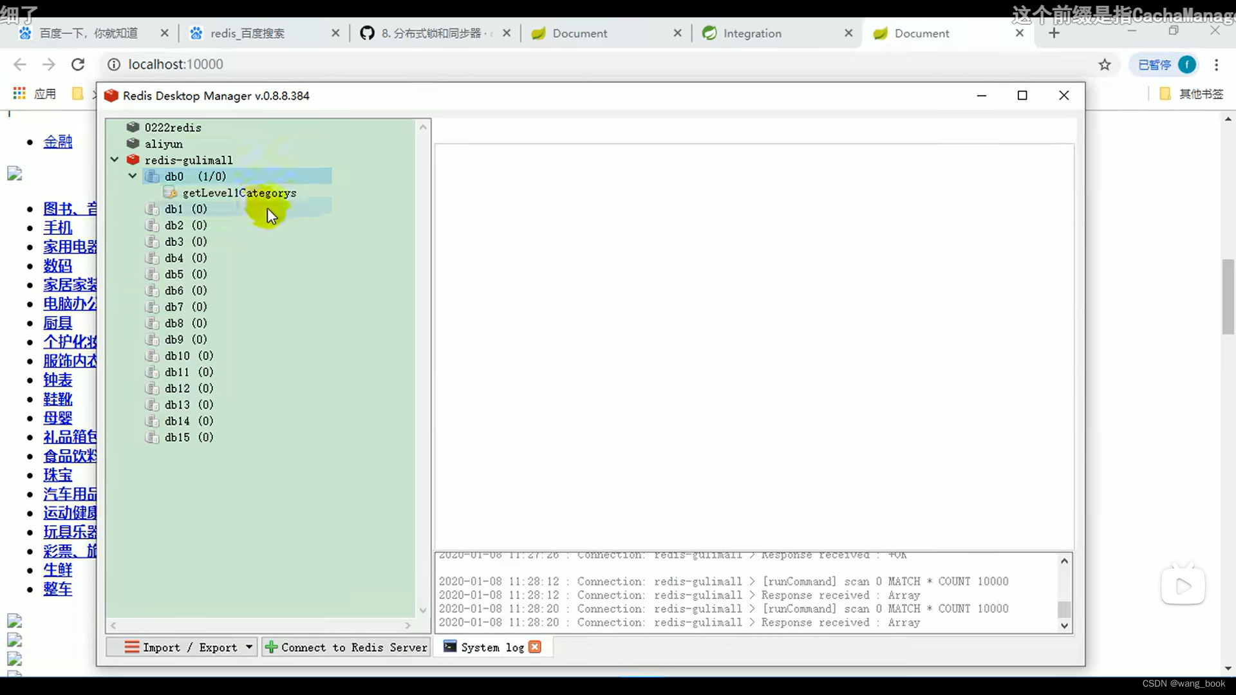Select the System log tab

492,647
